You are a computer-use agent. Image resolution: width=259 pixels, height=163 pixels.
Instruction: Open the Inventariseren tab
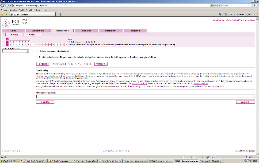click(x=62, y=31)
